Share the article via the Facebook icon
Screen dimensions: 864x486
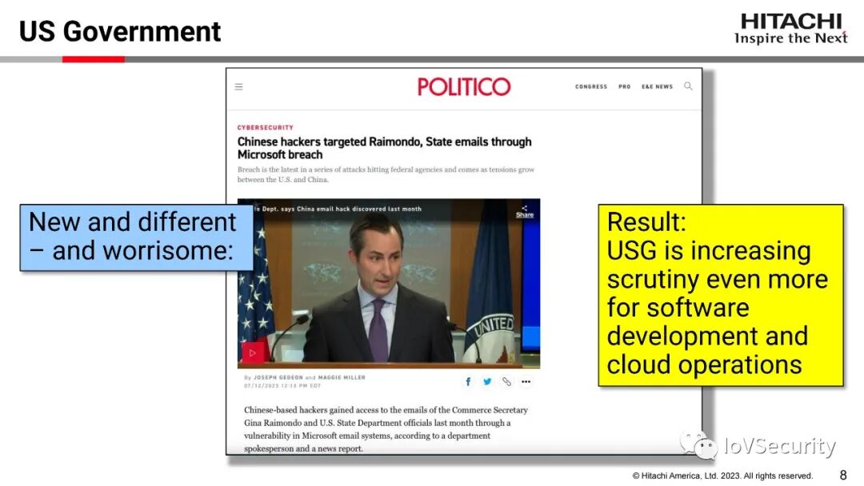coord(468,381)
